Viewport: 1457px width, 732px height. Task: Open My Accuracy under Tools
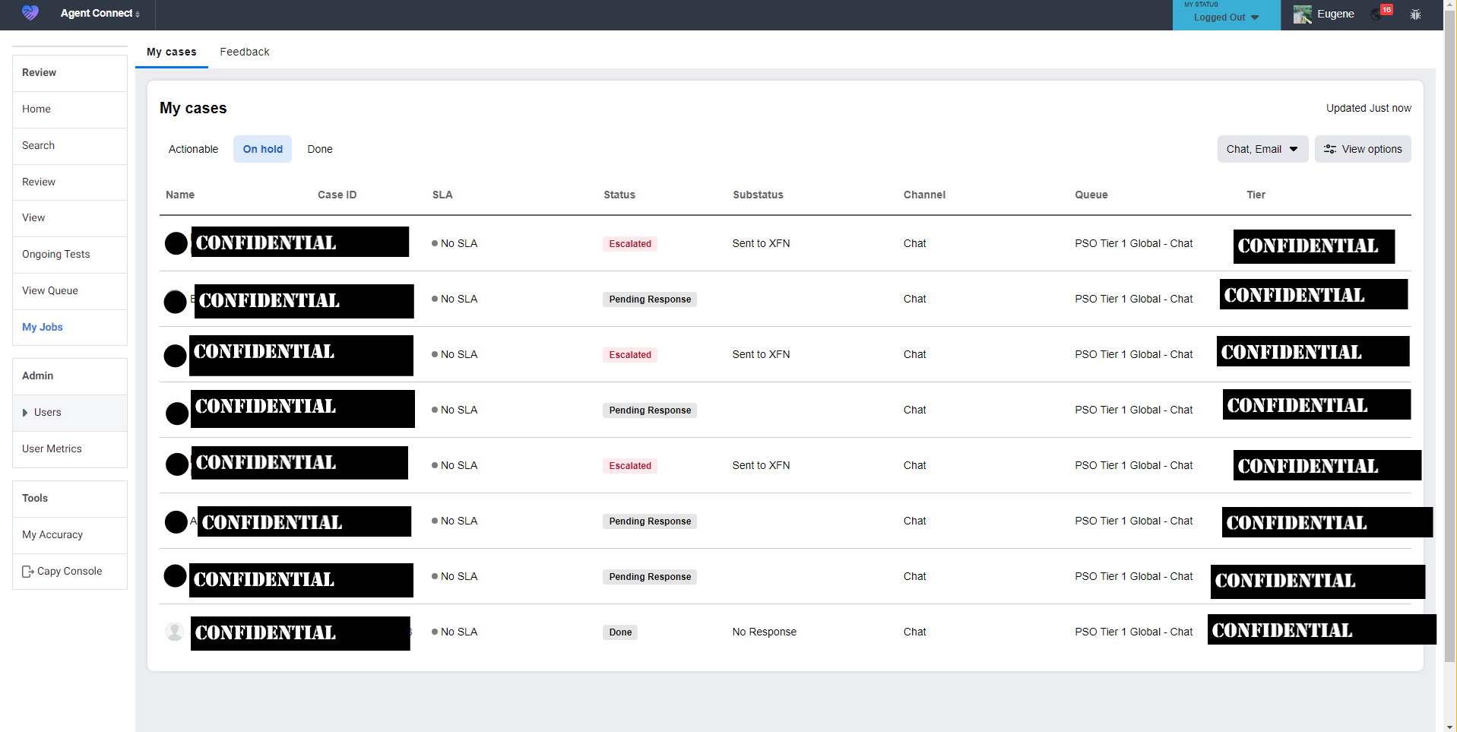coord(70,534)
